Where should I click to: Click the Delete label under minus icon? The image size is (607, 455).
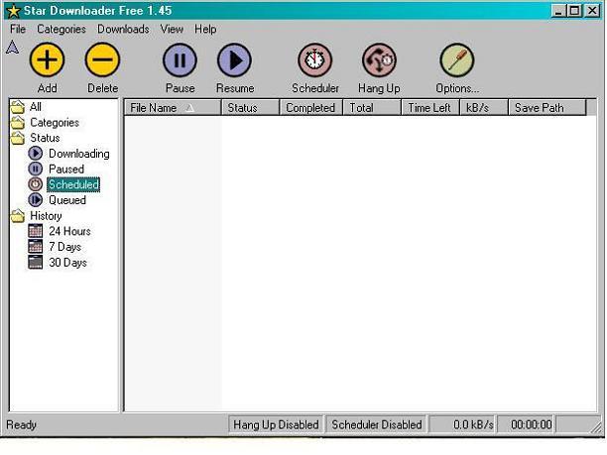tap(102, 88)
